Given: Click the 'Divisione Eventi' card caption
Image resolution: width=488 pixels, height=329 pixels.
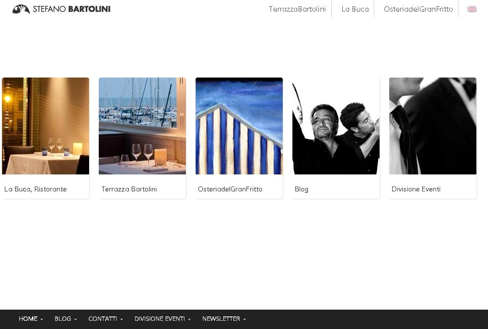Looking at the screenshot, I should [x=416, y=189].
